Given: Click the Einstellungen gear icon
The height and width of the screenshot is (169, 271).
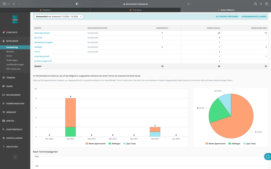Looking at the screenshot, I should point(4,138).
